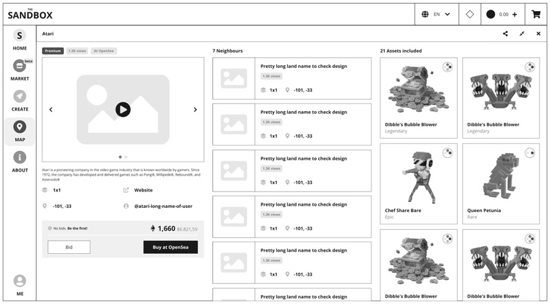This screenshot has height=304, width=550.
Task: Add funds with the plus icon
Action: pyautogui.click(x=514, y=14)
